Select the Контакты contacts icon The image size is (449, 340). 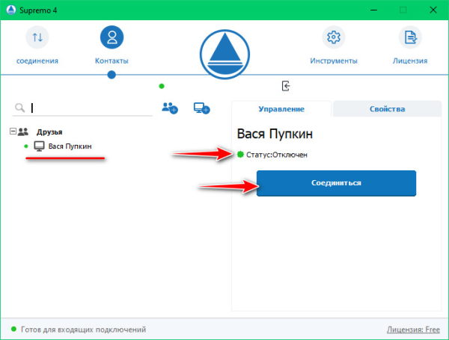tap(112, 37)
